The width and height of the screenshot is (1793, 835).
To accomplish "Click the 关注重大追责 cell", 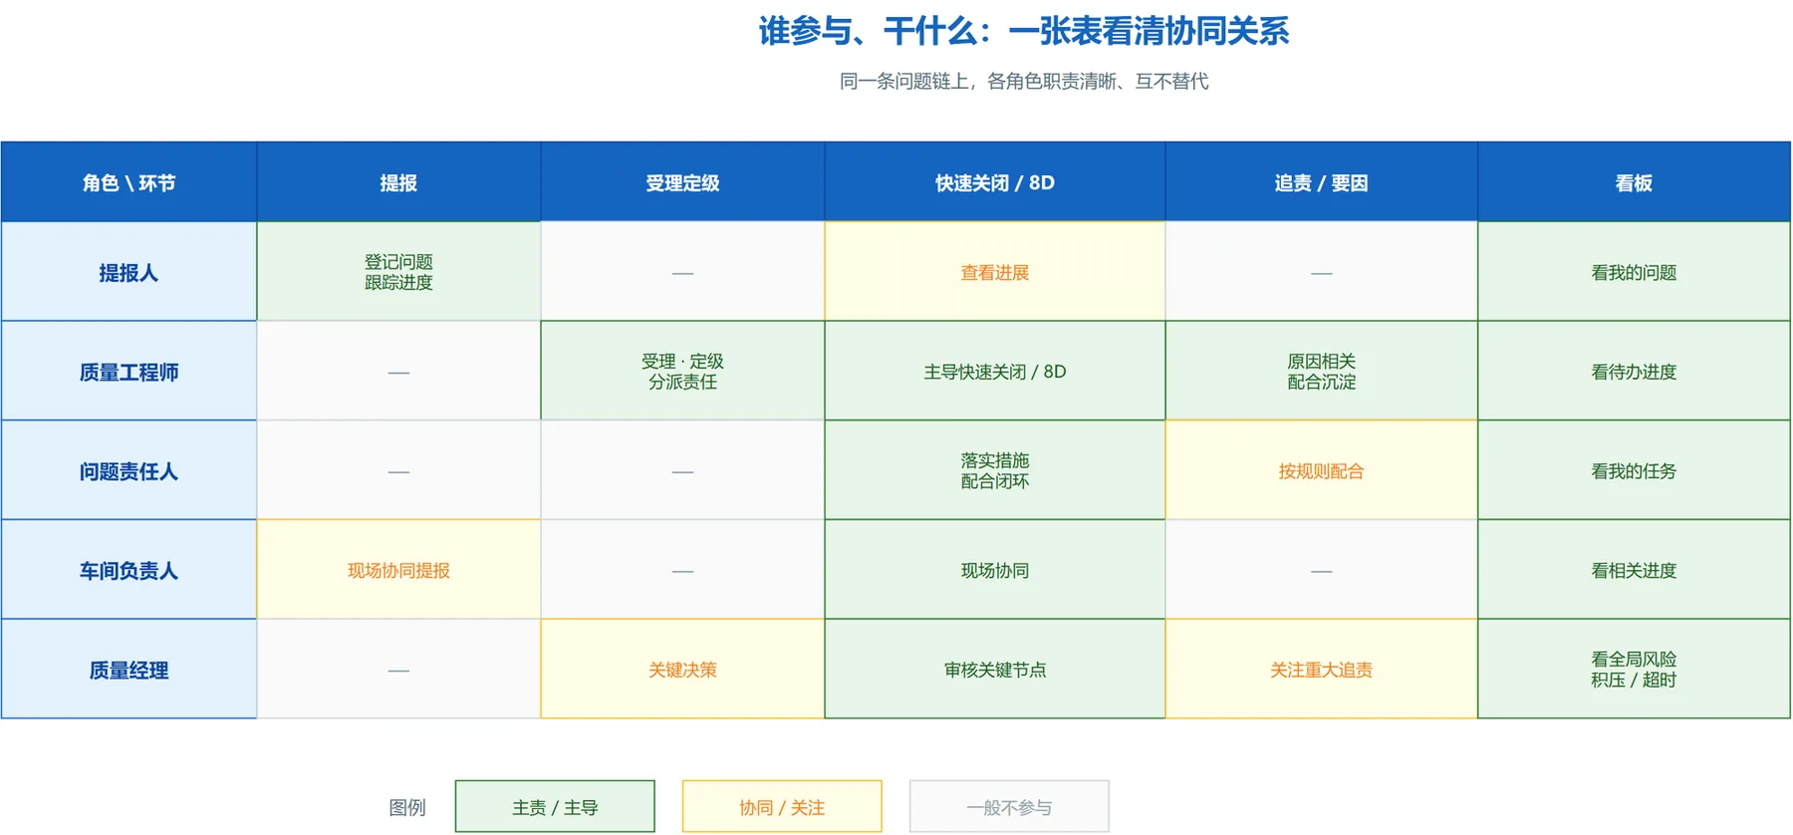I will coord(1322,670).
